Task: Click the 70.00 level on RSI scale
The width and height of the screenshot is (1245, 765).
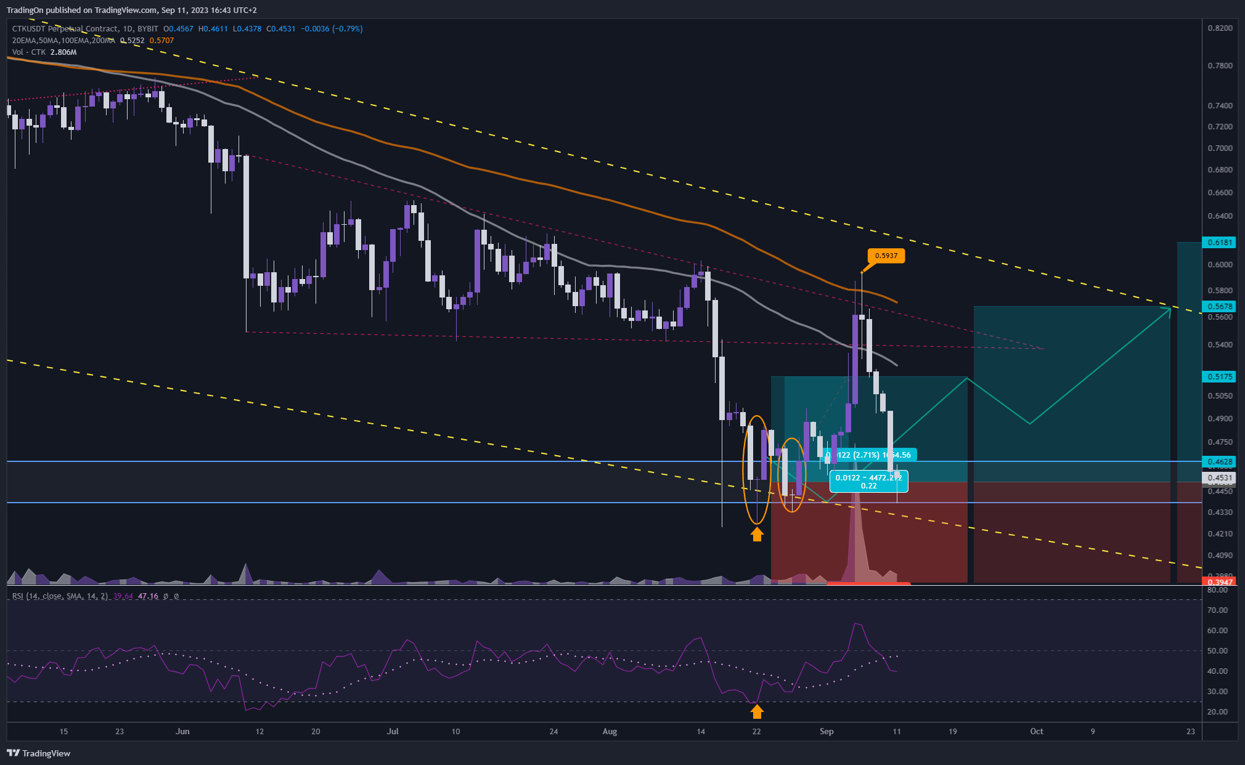Action: point(1217,610)
